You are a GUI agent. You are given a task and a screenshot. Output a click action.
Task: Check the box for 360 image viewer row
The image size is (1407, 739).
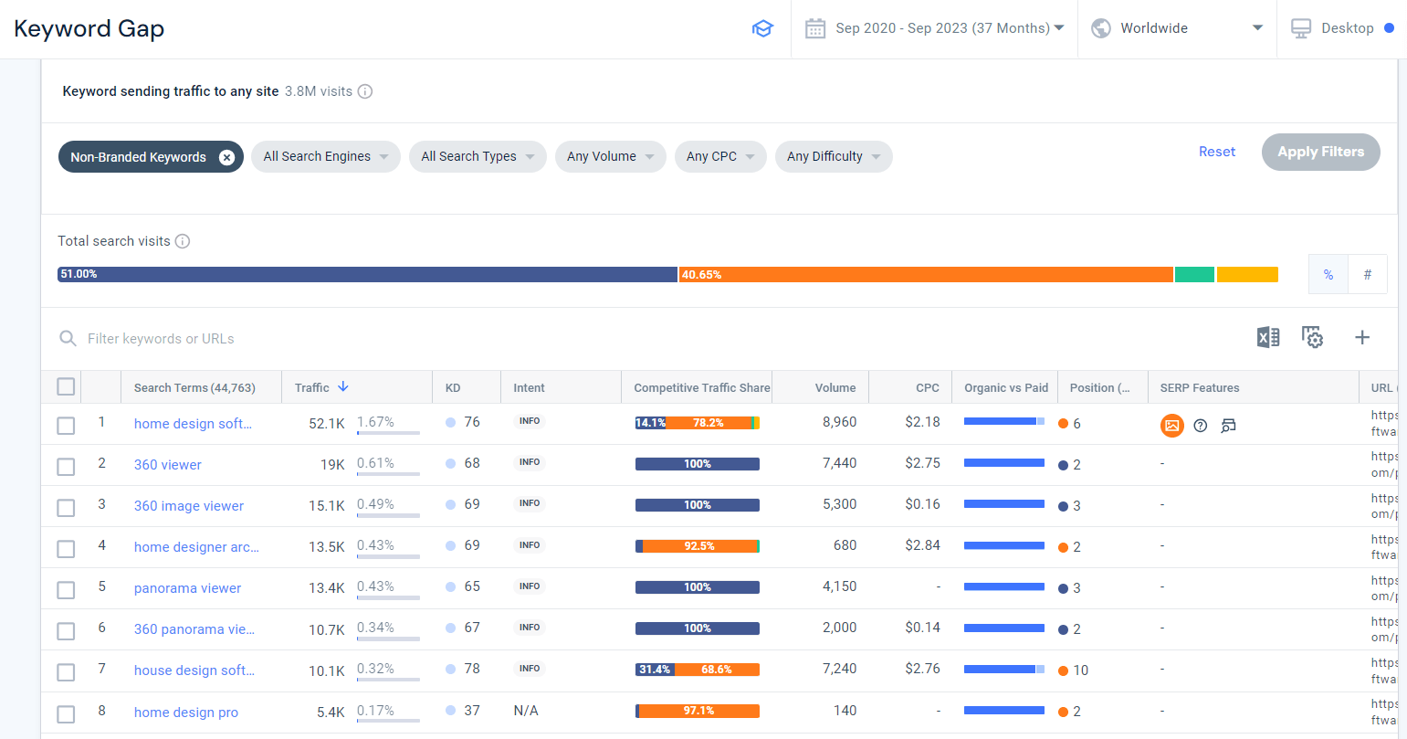[x=66, y=508]
